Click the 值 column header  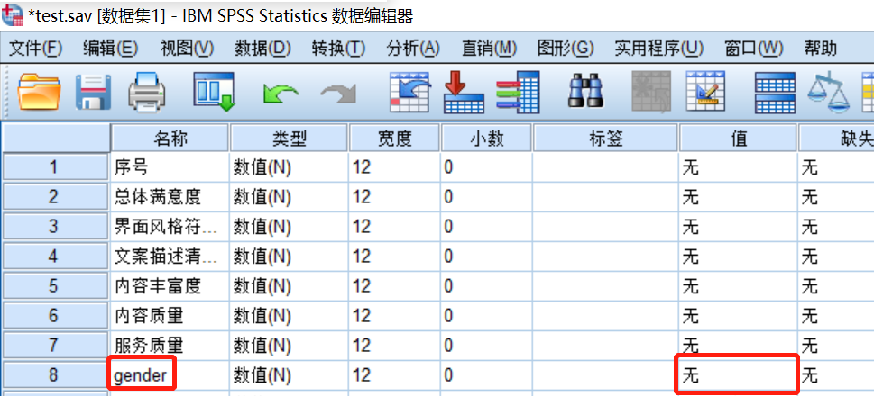[x=739, y=138]
